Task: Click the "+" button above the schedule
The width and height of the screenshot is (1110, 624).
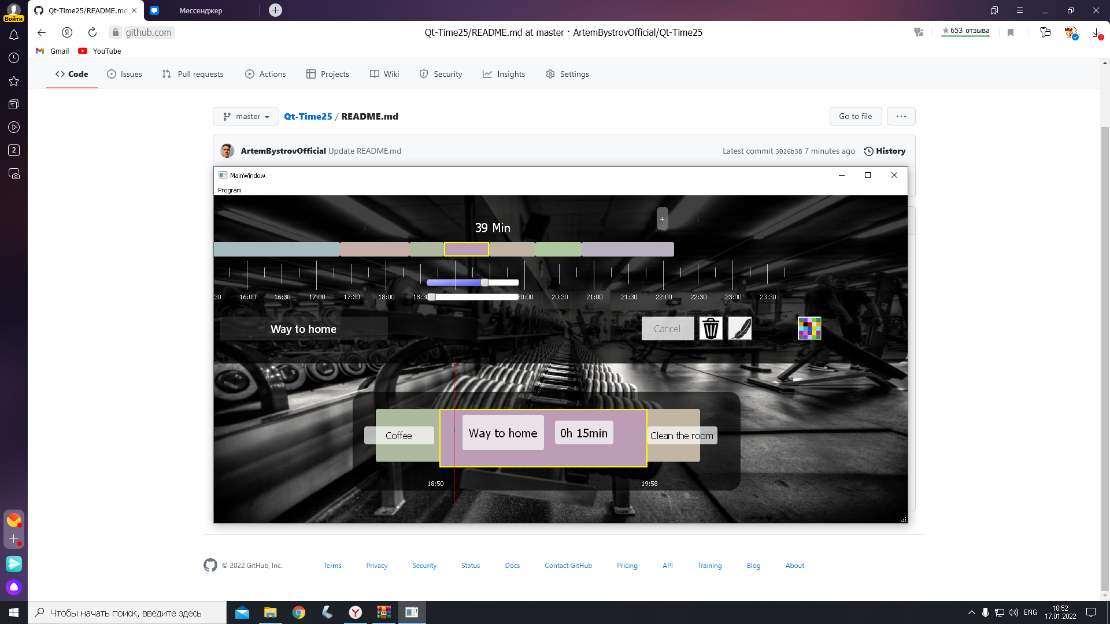Action: pos(662,219)
